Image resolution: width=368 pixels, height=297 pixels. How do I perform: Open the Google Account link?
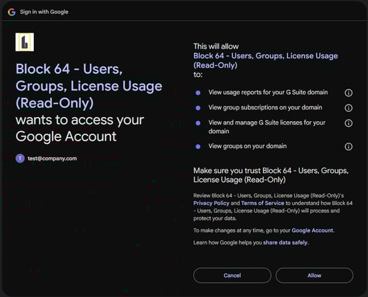point(312,231)
